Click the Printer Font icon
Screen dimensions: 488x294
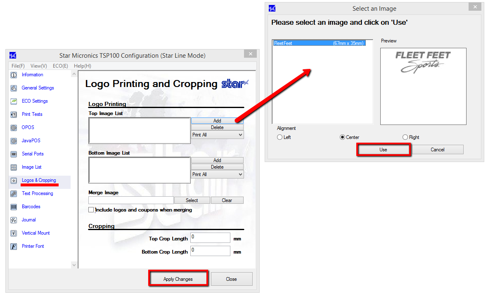[x=14, y=247]
